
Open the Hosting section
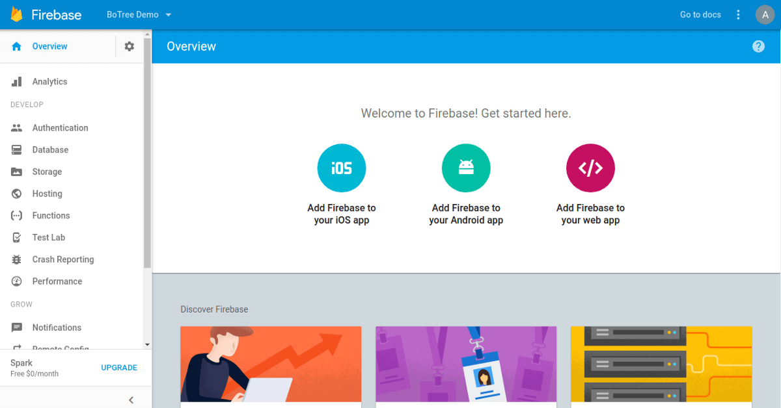[x=47, y=194]
